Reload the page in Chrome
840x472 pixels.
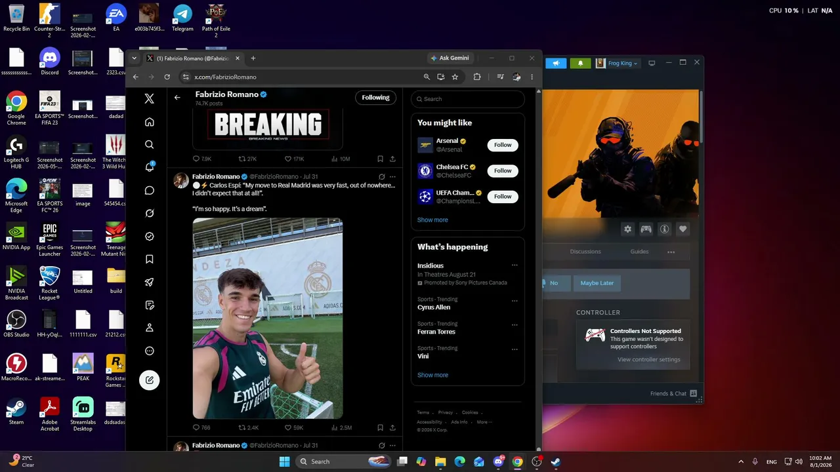[x=167, y=77]
